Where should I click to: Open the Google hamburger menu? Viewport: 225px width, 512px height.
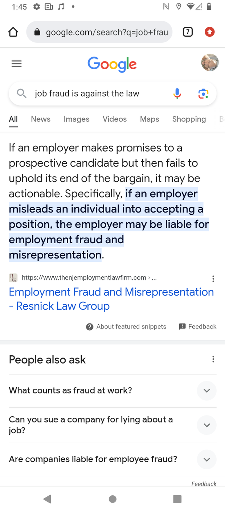(x=16, y=64)
